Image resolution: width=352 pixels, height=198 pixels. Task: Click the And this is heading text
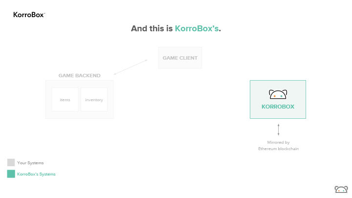pyautogui.click(x=152, y=28)
